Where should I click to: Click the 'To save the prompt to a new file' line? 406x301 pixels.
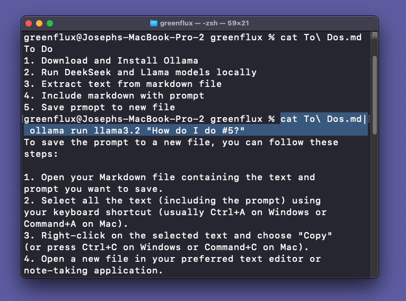tap(181, 142)
